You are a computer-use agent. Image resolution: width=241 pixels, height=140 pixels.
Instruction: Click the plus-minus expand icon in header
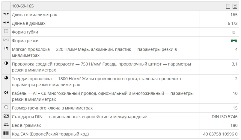pos(235,6)
